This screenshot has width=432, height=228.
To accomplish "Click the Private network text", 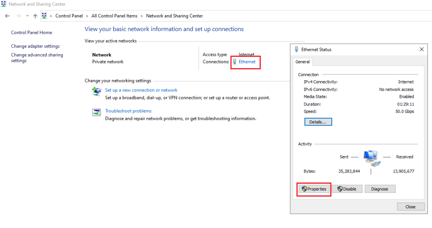I will pyautogui.click(x=108, y=62).
